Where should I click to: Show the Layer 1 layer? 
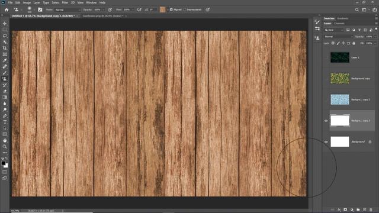(x=326, y=58)
